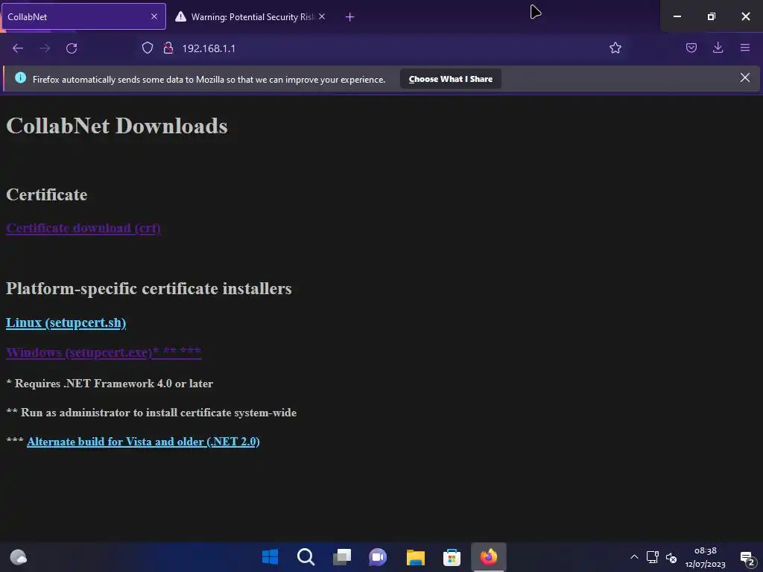Open the Save to Pocket icon

point(691,48)
